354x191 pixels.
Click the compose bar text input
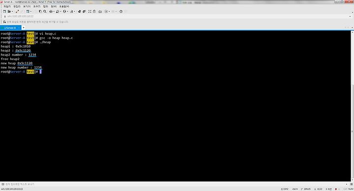174,184
